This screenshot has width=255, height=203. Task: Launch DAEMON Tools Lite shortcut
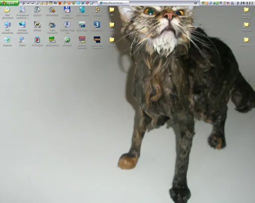[x=67, y=25]
